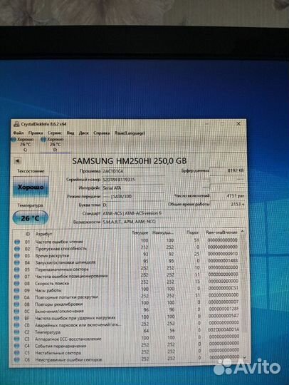Click status icon for attribute 04
The image size is (289, 385).
point(17,262)
